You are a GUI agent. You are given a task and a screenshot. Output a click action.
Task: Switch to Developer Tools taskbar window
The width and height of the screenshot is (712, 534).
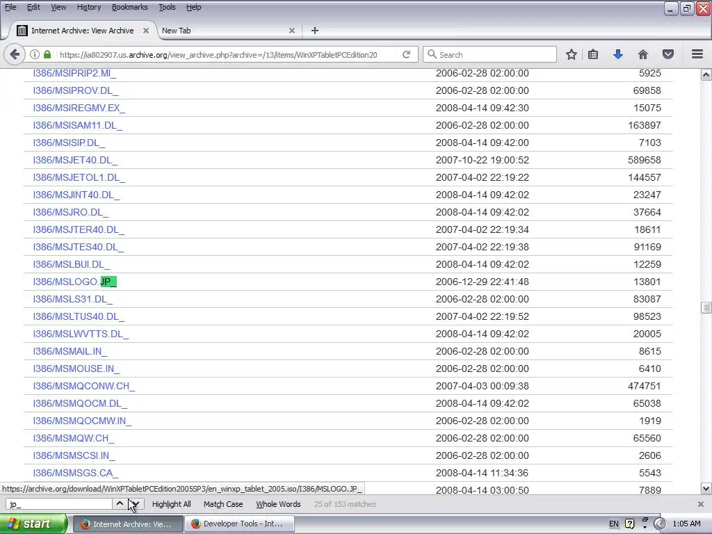(x=239, y=524)
